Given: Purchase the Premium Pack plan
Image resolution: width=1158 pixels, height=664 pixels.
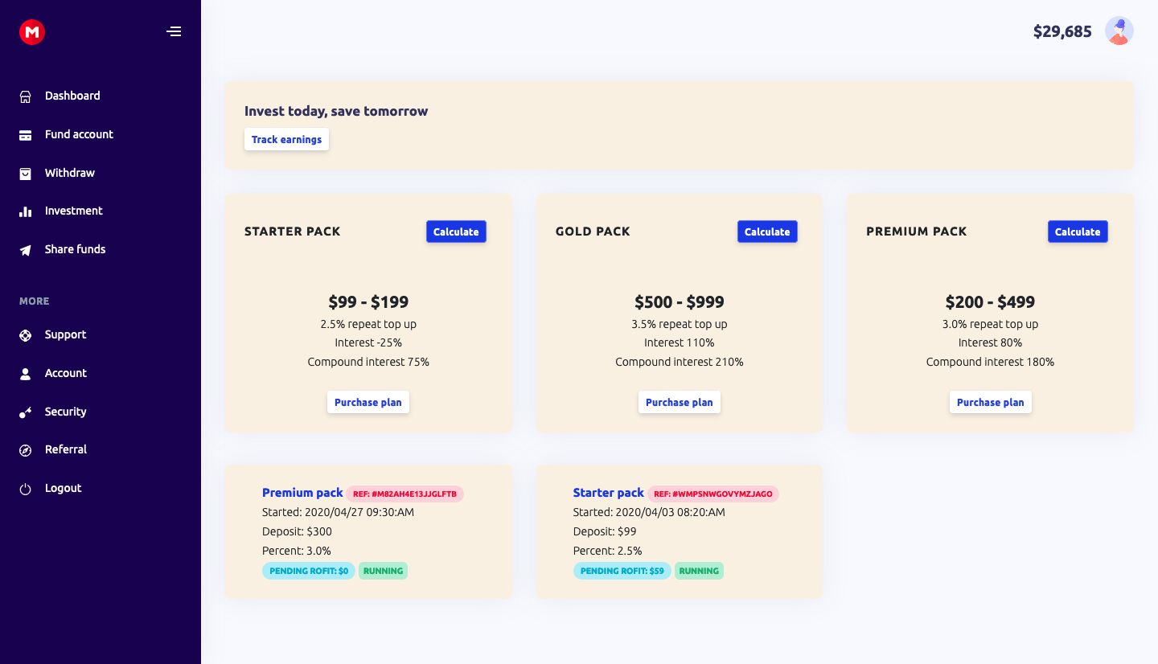Looking at the screenshot, I should [990, 402].
